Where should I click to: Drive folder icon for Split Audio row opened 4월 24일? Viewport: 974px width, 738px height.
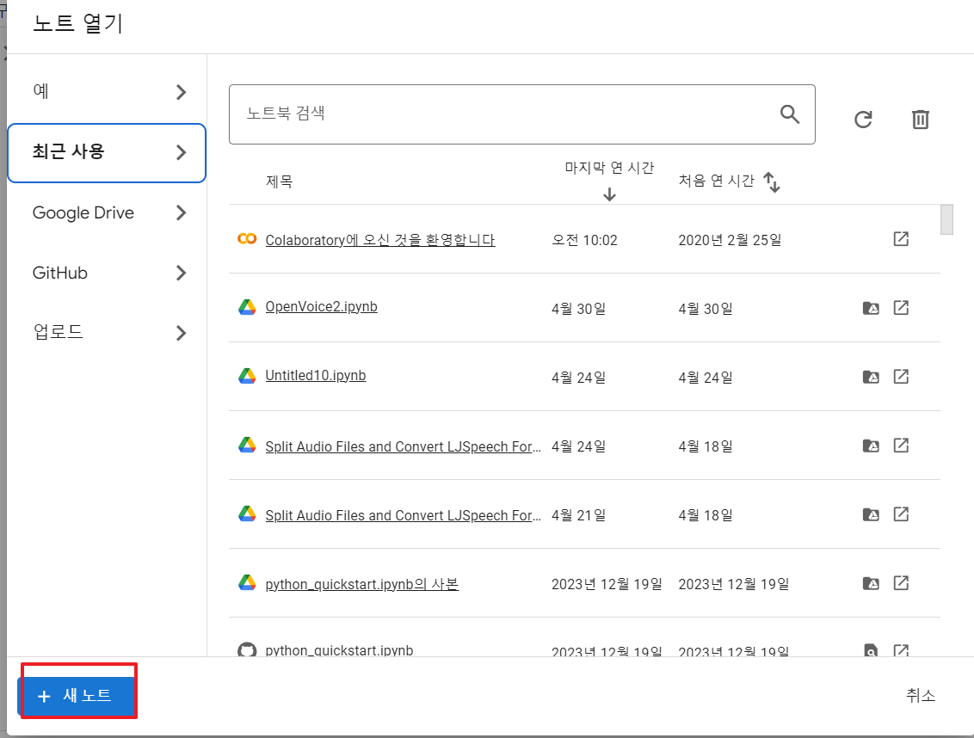(x=871, y=446)
